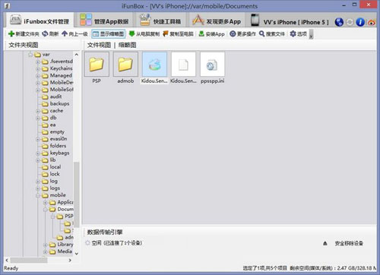Click 安全移除设备 safely remove device
The height and width of the screenshot is (275, 380).
pyautogui.click(x=349, y=243)
